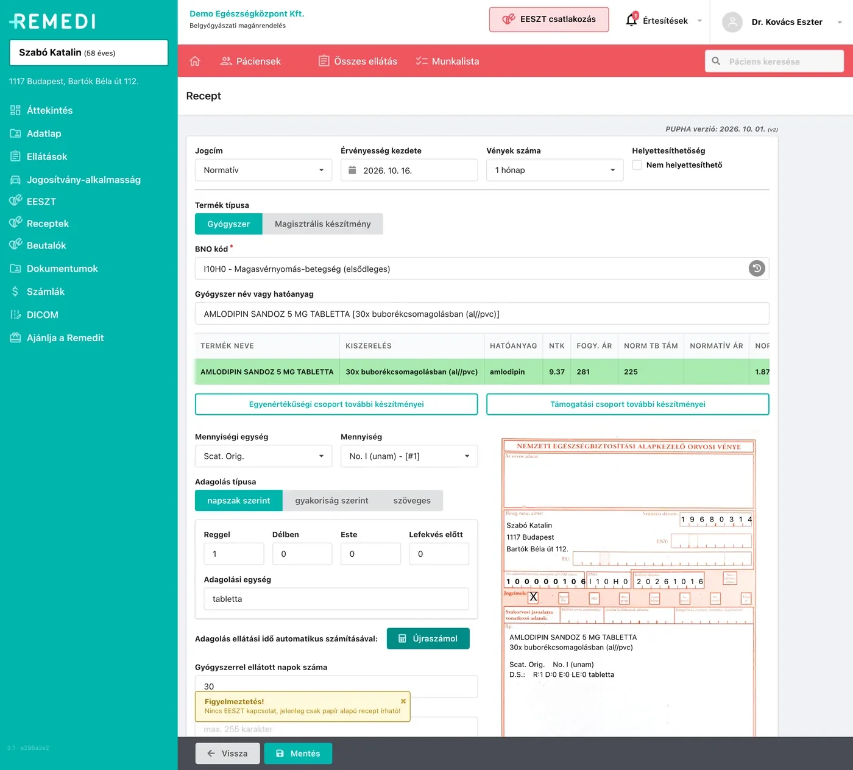
Task: Click the Ajánlja a Remedit gift icon
Action: coord(15,338)
